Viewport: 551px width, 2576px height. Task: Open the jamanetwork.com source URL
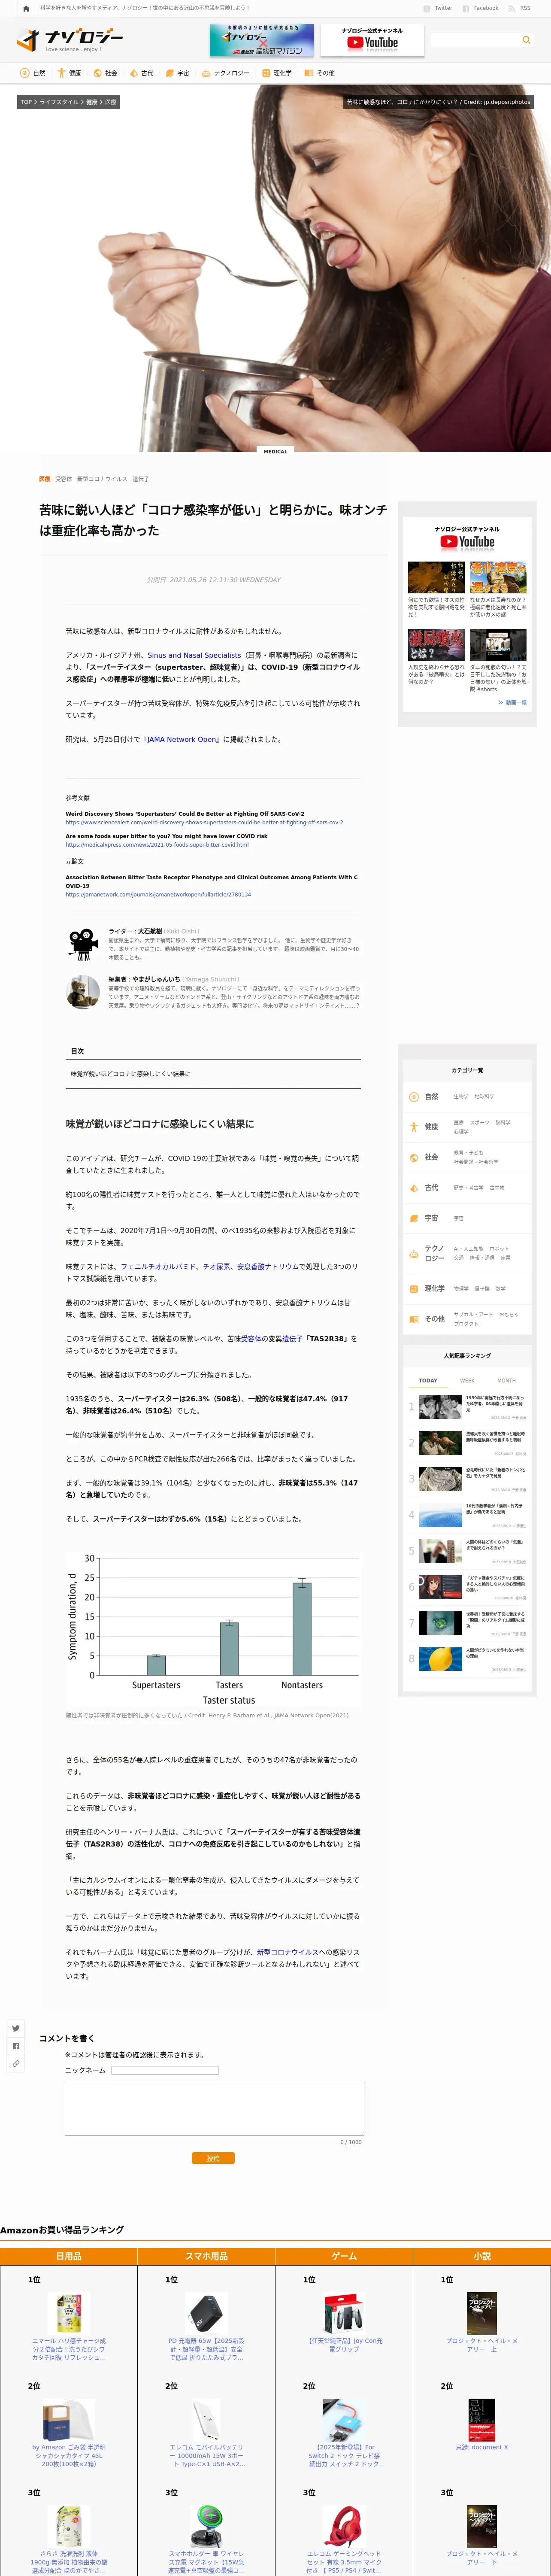click(158, 894)
